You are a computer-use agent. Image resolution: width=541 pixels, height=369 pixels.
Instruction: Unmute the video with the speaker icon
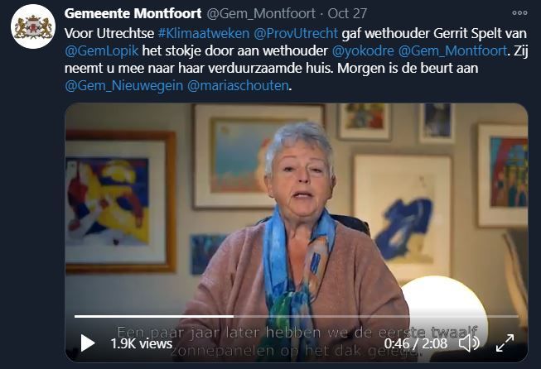pos(469,343)
